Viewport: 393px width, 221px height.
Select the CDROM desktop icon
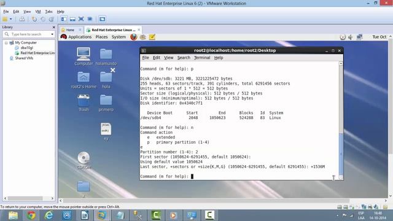pyautogui.click(x=84, y=161)
